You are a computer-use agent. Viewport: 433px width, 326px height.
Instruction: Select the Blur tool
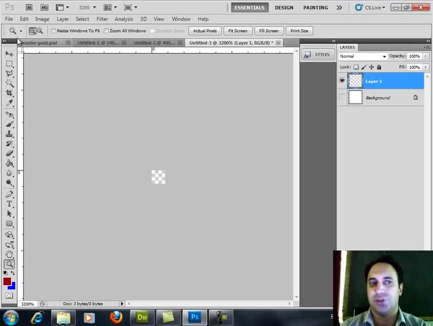tap(9, 173)
